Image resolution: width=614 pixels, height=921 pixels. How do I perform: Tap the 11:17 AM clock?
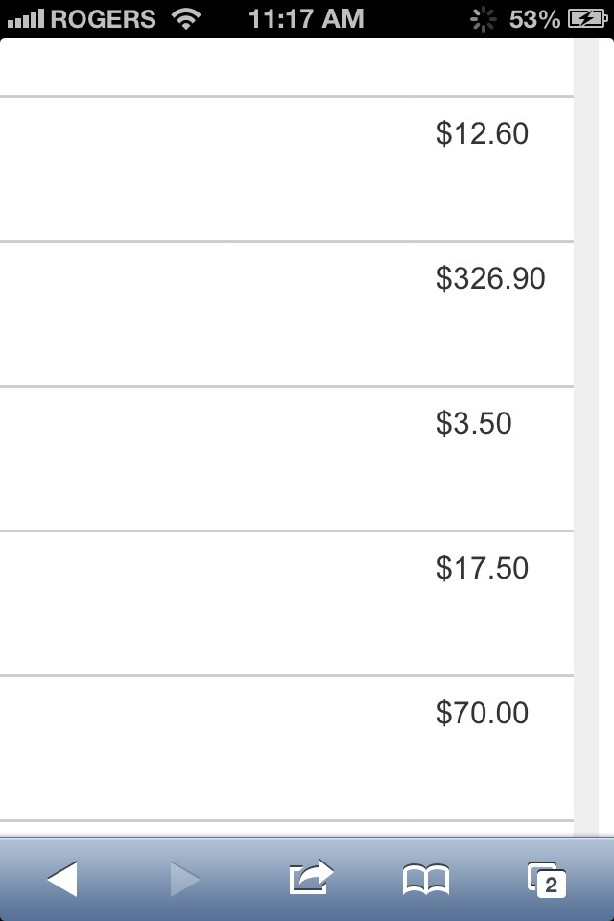(x=306, y=19)
